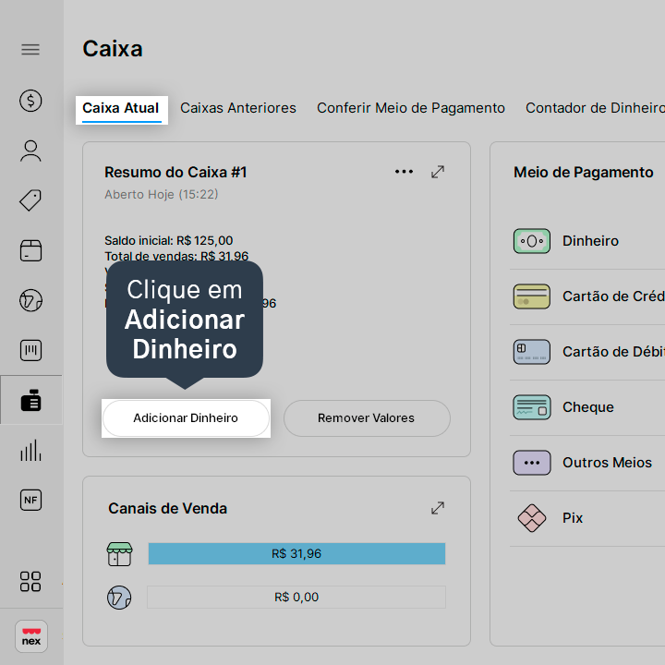Click the Canais de Venda heading
The height and width of the screenshot is (665, 665).
[x=167, y=508]
